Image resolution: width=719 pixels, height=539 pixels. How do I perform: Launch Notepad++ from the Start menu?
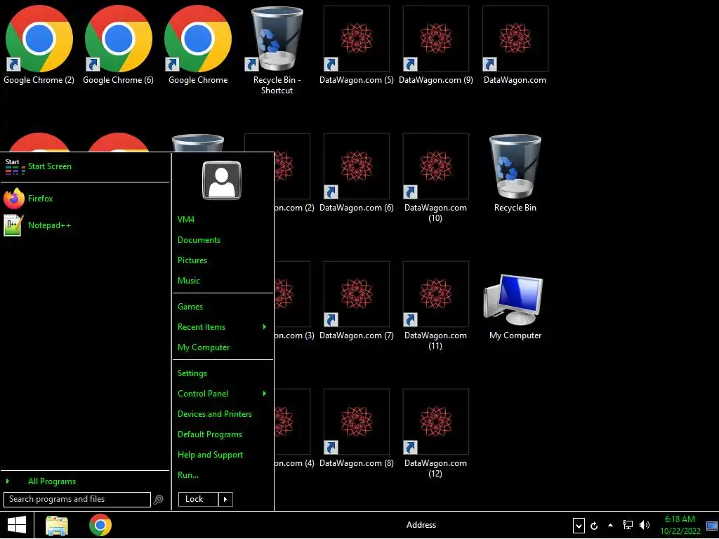(37, 225)
